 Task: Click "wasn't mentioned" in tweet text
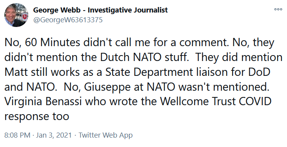pos(223,87)
